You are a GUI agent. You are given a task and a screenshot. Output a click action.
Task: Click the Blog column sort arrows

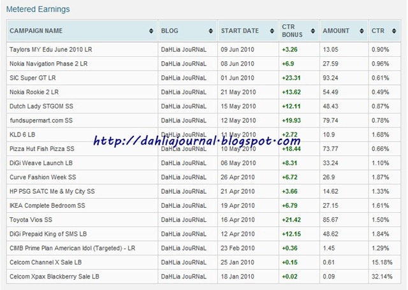point(210,31)
